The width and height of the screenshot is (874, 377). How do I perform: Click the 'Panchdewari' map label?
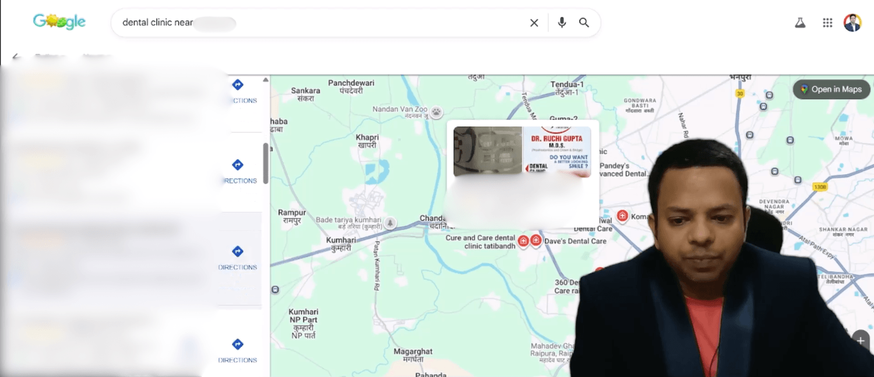(351, 87)
